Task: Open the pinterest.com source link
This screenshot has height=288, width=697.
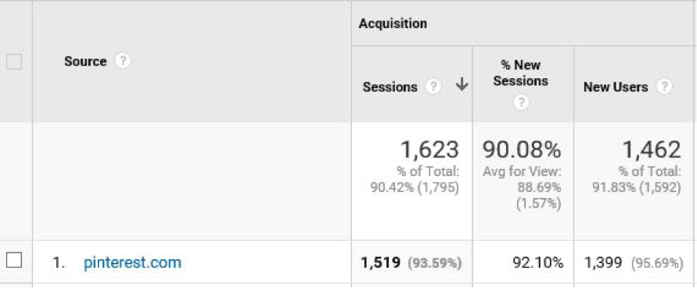Action: pos(132,262)
